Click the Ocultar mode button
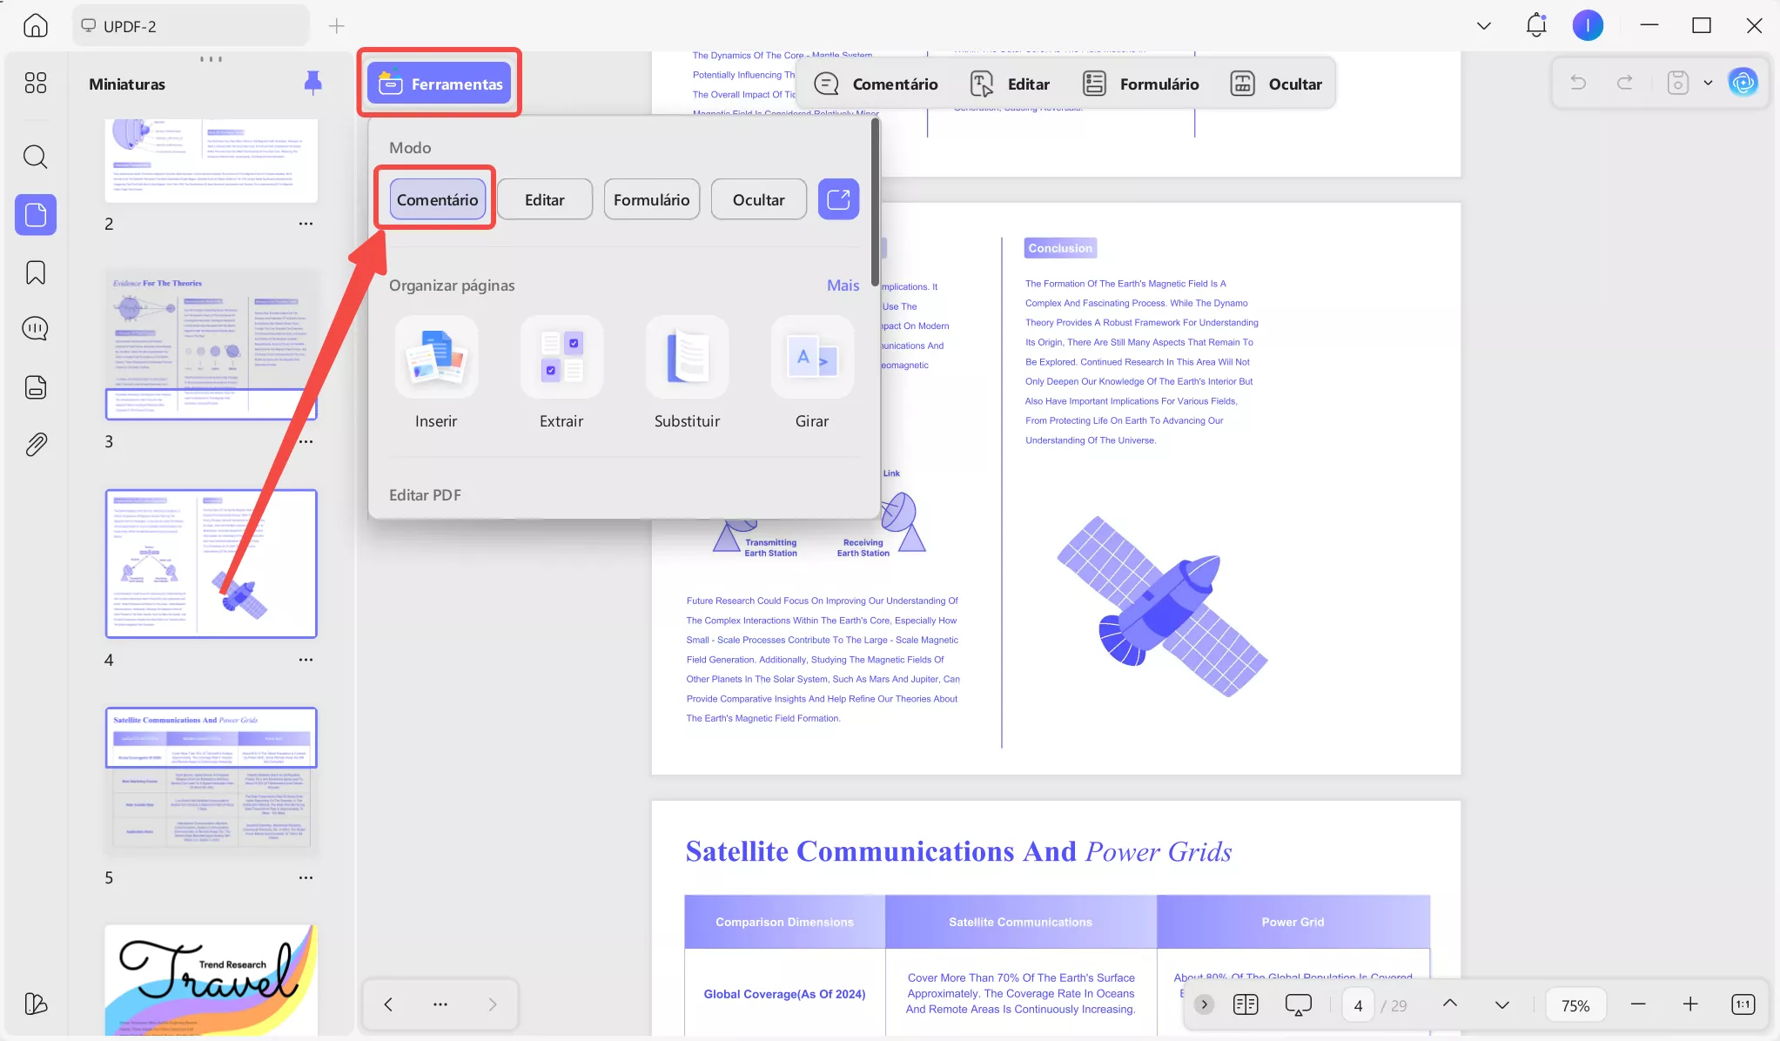Viewport: 1780px width, 1041px height. 758,199
